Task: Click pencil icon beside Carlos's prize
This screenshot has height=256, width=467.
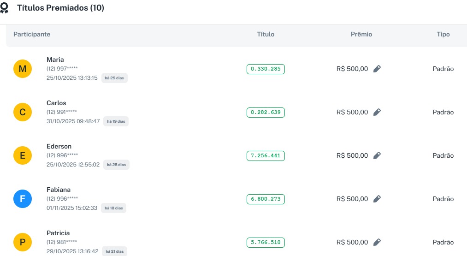Action: (377, 112)
